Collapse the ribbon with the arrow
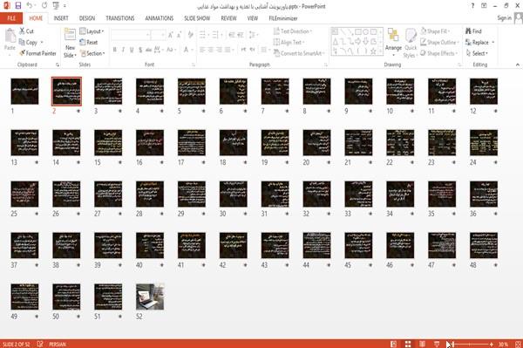 click(x=517, y=65)
